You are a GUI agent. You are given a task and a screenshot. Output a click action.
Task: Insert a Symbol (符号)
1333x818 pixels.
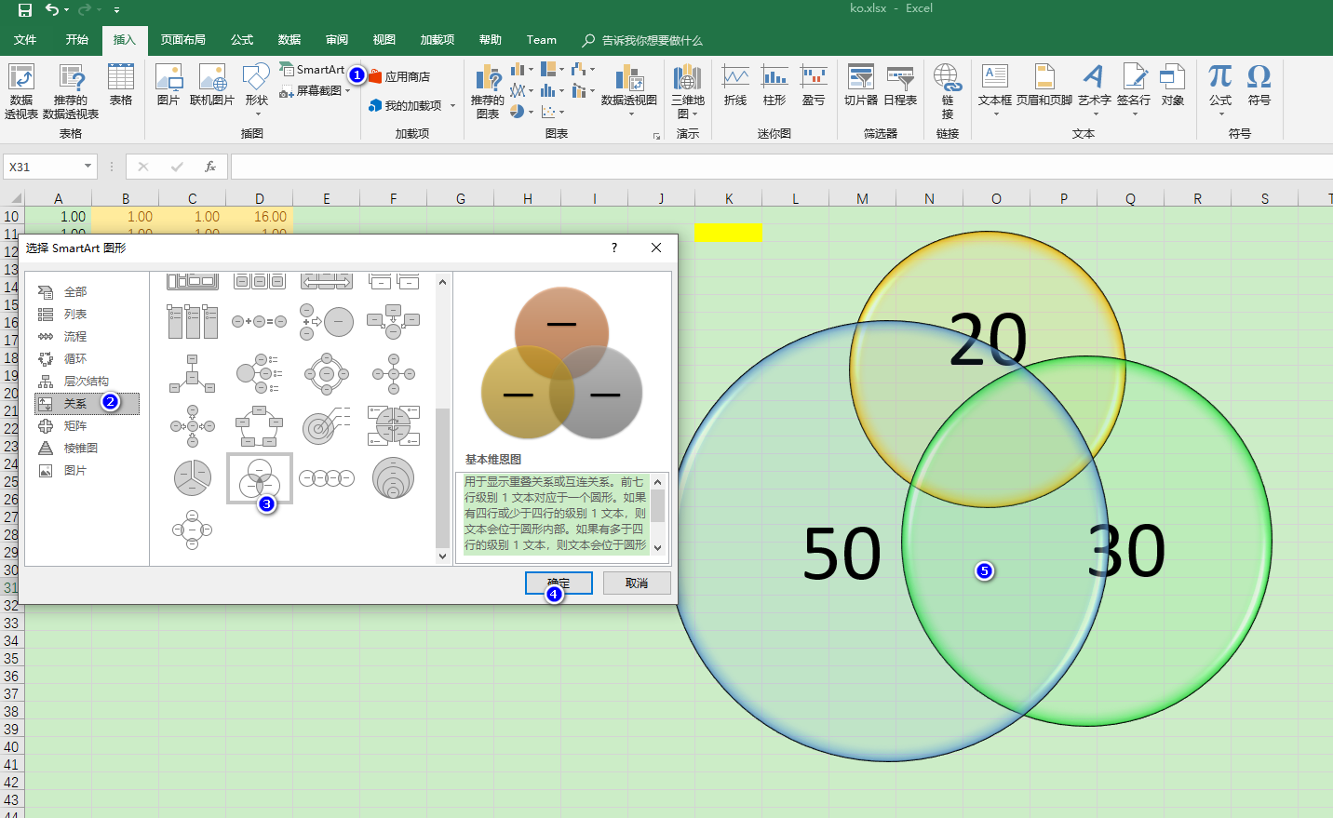pyautogui.click(x=1259, y=85)
